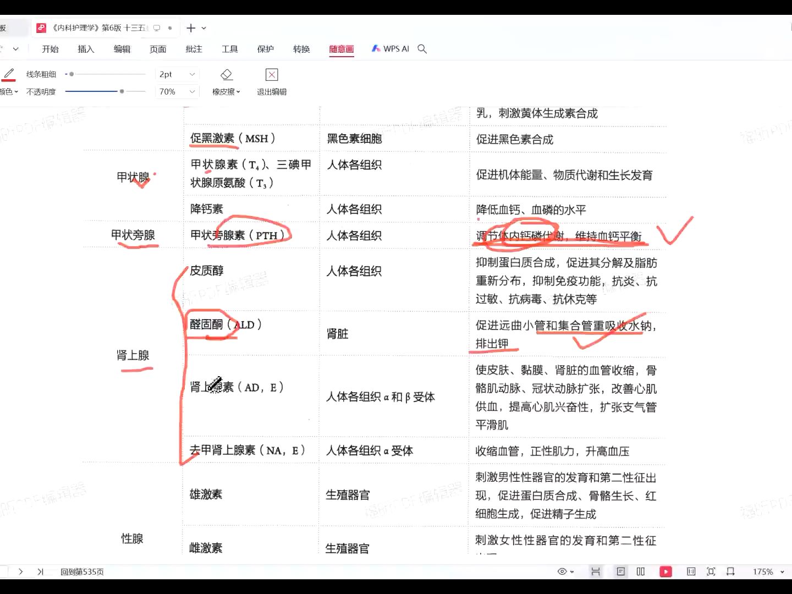
Task: Open the 开始 menu tab
Action: point(50,49)
